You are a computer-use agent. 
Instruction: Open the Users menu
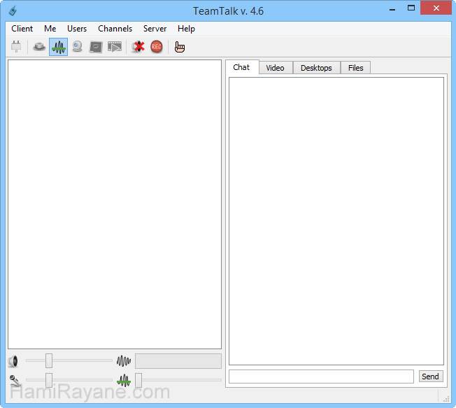77,29
